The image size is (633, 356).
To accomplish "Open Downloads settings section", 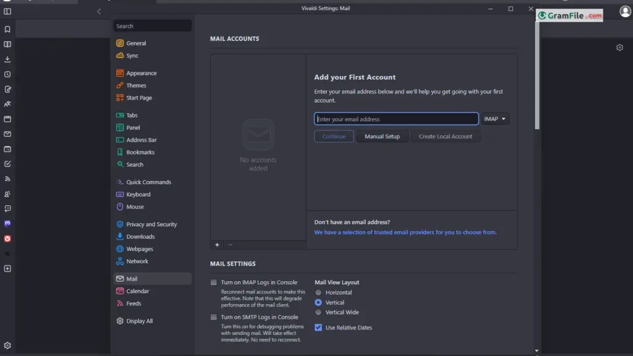I will click(x=152, y=237).
